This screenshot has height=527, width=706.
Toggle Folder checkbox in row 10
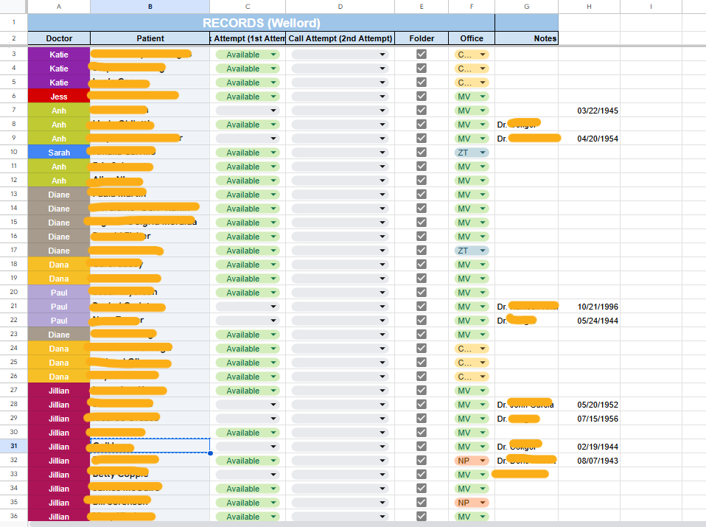(422, 153)
